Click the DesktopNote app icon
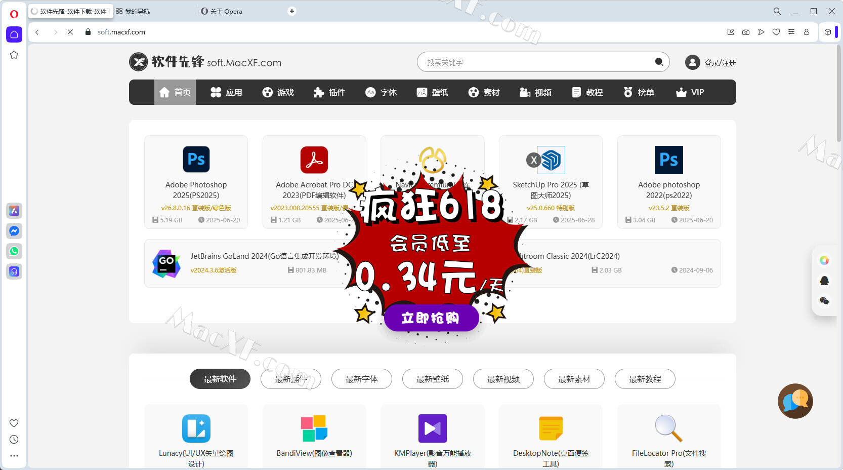The image size is (843, 470). point(551,428)
